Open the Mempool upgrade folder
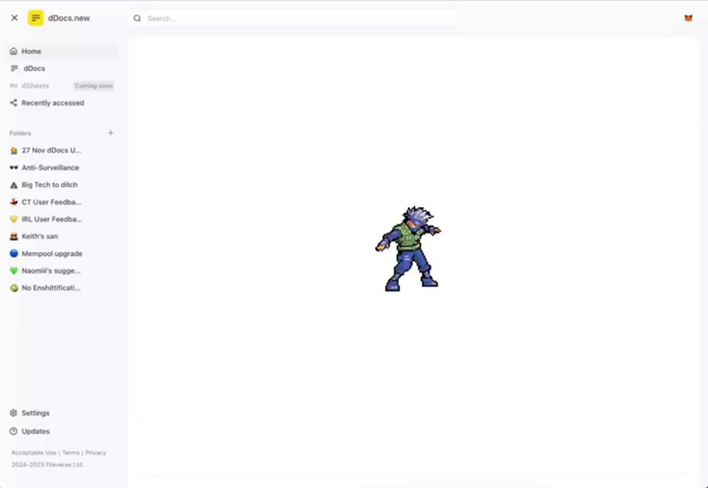708x488 pixels. point(52,254)
